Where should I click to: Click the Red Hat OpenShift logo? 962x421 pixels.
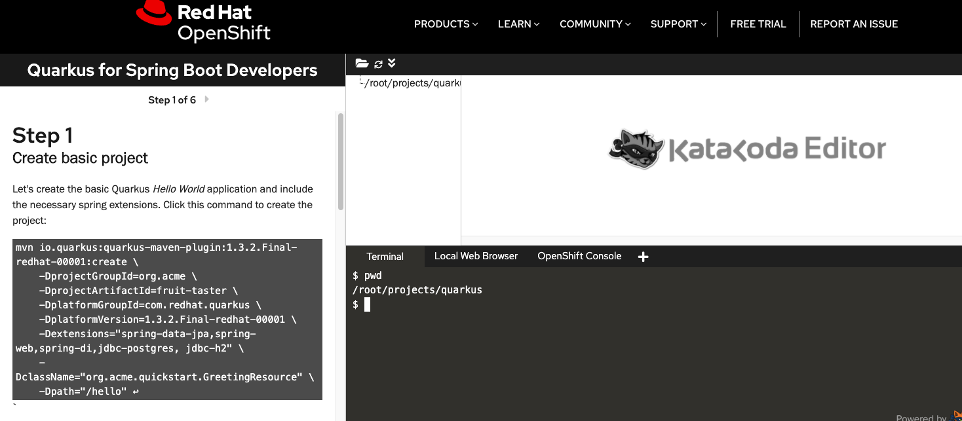203,22
